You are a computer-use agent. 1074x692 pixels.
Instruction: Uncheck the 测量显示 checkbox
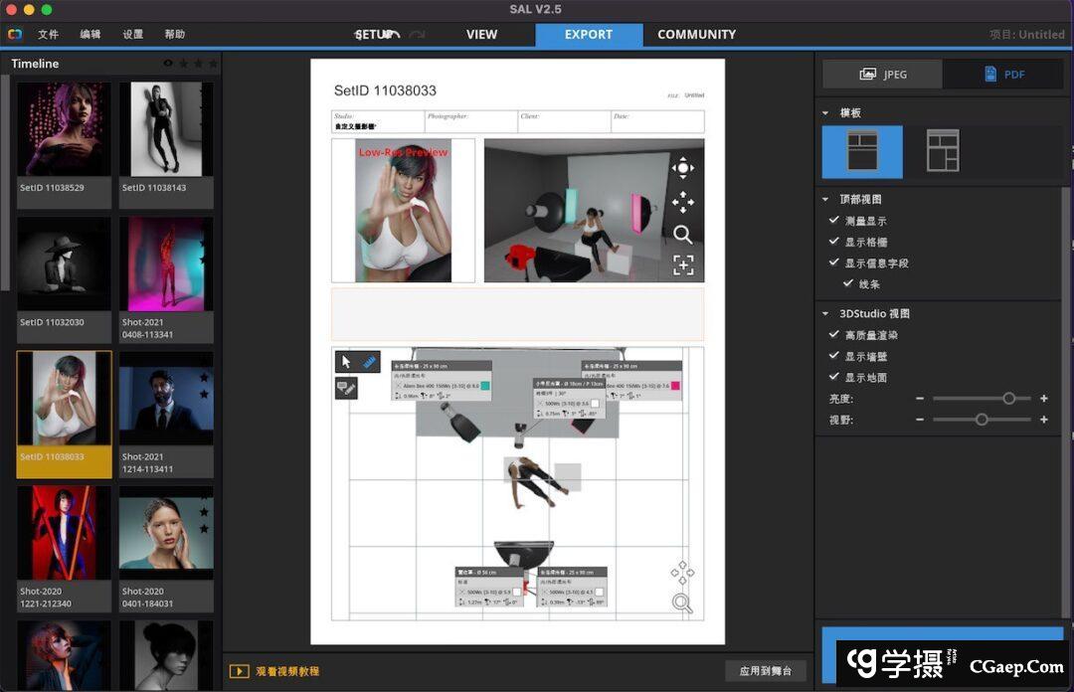(x=834, y=221)
